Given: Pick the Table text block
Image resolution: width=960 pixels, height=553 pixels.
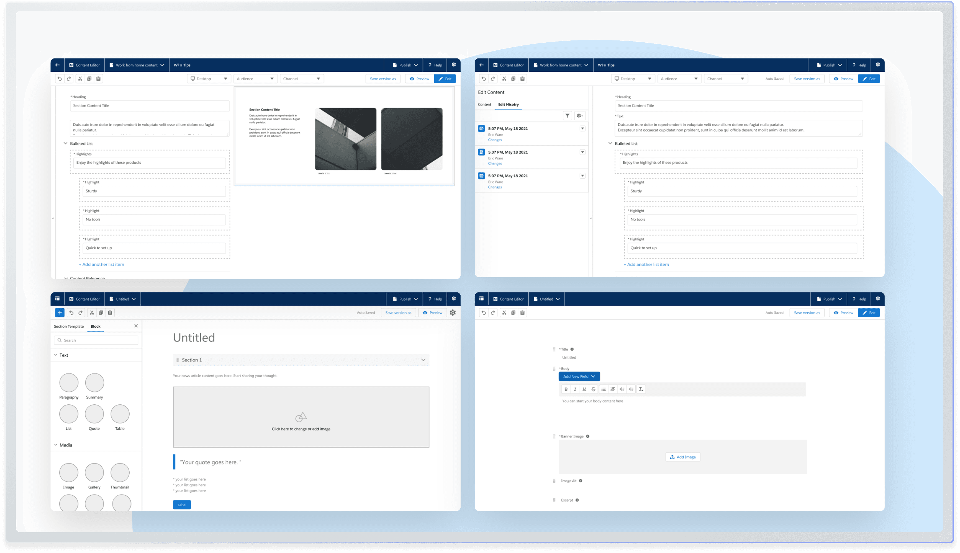Looking at the screenshot, I should click(x=120, y=414).
